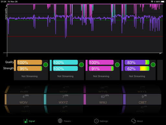166x125 pixels.
Task: Tap the purple tuner's green status dot
Action: click(x=153, y=65)
